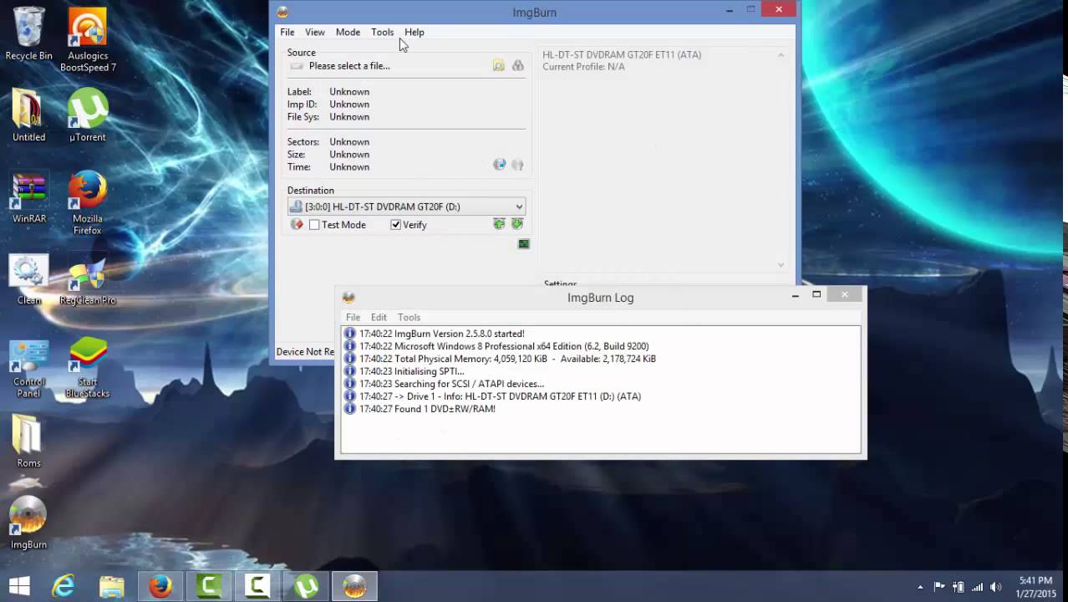The width and height of the screenshot is (1068, 602).
Task: Click the ImgBurn taskbar button
Action: [354, 586]
